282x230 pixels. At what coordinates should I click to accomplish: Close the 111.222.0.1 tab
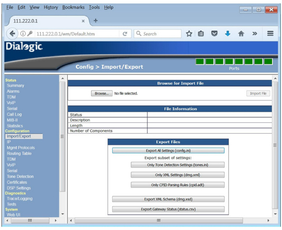coord(83,21)
